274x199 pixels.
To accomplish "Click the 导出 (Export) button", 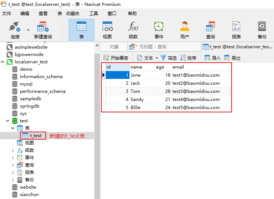I will pos(232,58).
